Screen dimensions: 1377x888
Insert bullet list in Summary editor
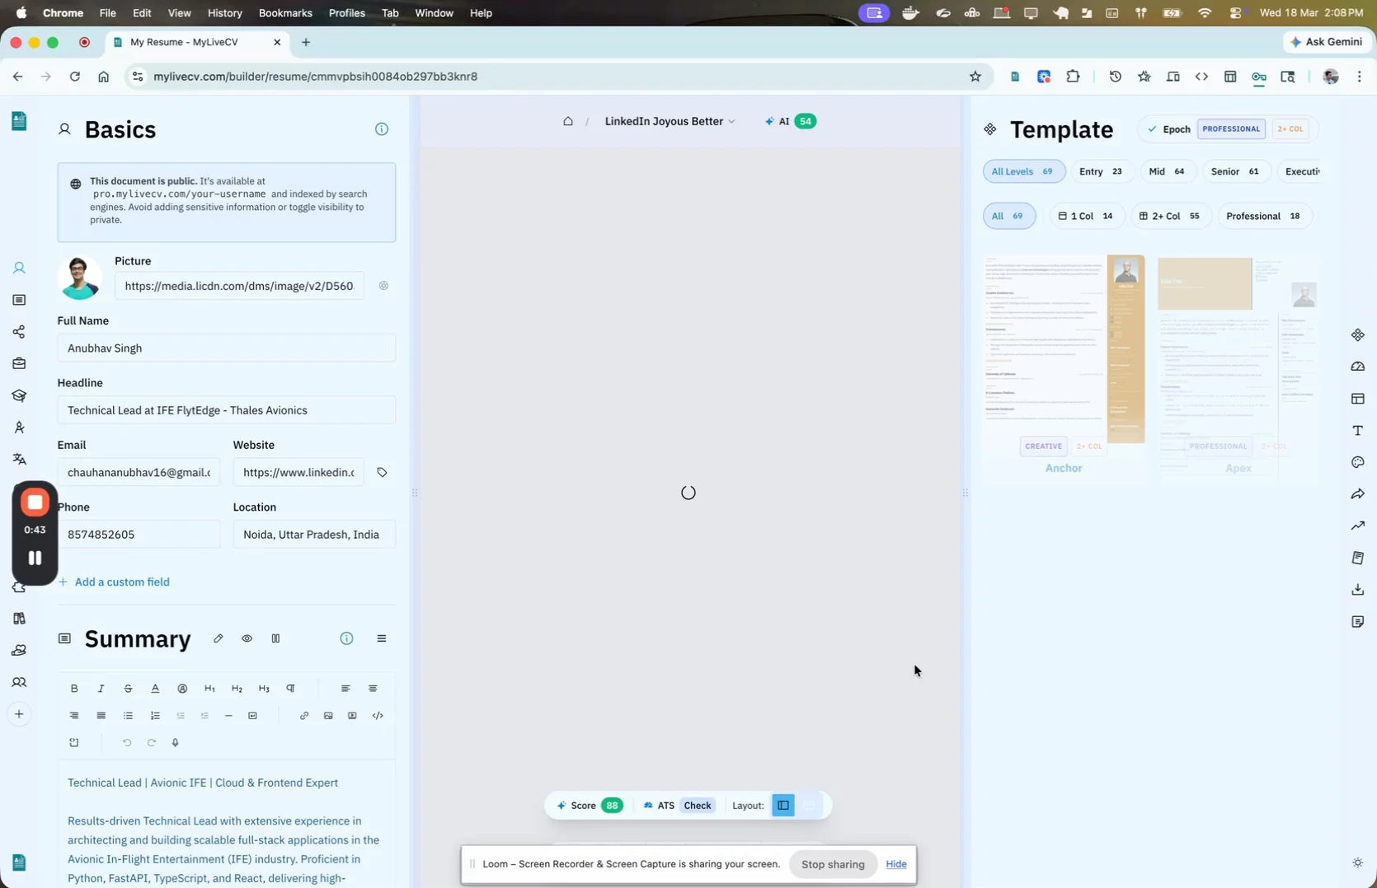[x=128, y=715]
